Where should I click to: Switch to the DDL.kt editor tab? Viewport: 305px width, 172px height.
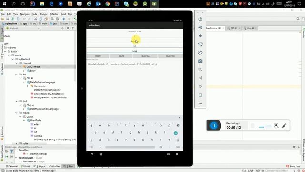click(x=234, y=28)
